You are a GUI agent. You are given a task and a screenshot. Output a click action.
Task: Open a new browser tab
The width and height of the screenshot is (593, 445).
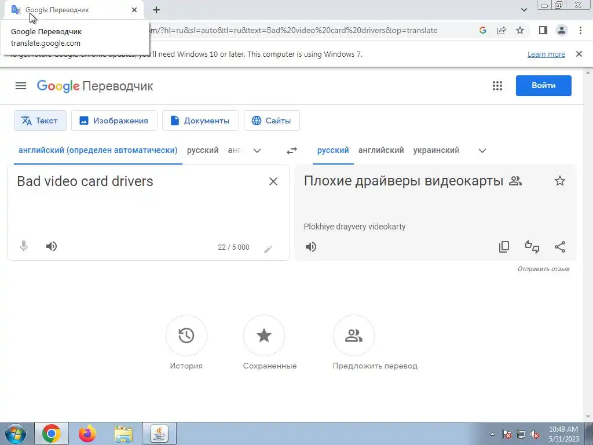156,10
